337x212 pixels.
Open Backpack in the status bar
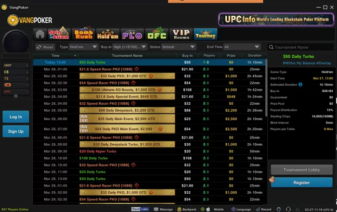pos(187,209)
